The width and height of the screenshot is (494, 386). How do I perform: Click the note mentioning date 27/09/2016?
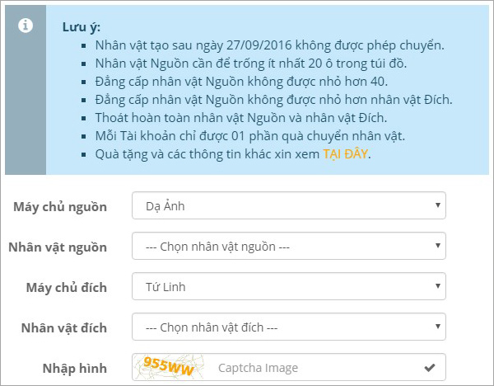pos(269,45)
